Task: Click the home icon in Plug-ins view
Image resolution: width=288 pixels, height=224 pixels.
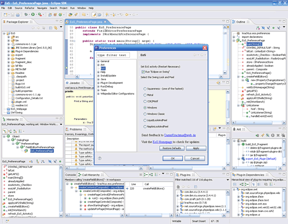Action: click(x=178, y=187)
